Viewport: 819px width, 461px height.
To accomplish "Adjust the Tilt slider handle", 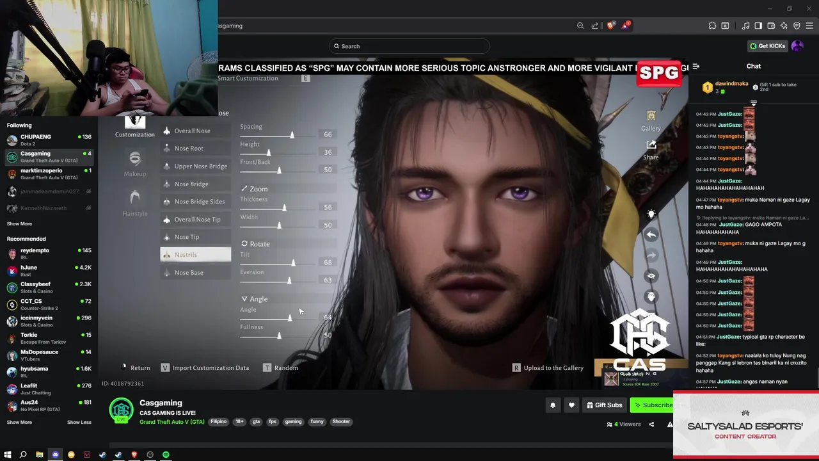I will coord(293,263).
